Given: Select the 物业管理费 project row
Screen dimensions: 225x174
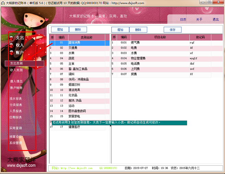Looking at the screenshot, I should click(x=167, y=58).
